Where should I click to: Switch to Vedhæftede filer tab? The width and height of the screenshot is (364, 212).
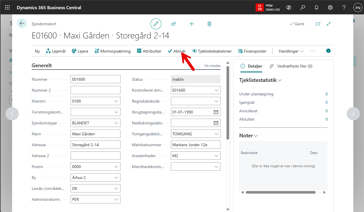tap(291, 66)
